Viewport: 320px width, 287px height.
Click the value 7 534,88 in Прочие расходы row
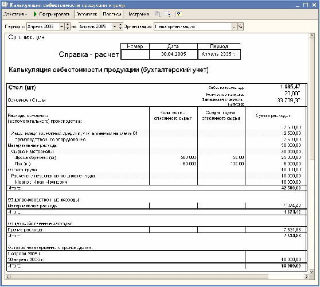coord(292,230)
